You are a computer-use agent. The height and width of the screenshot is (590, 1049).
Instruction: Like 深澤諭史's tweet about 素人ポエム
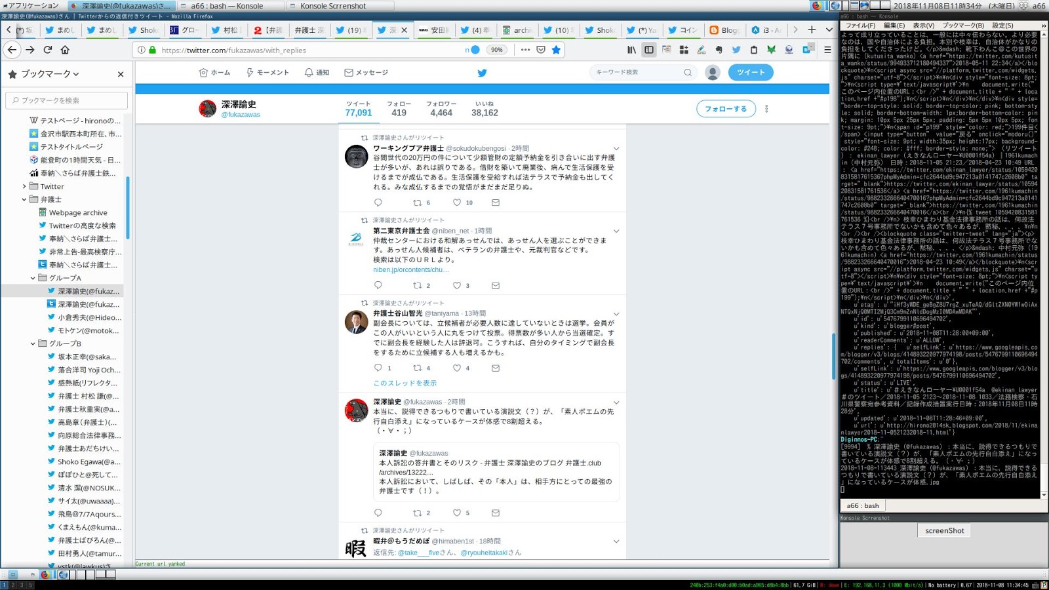coord(457,513)
